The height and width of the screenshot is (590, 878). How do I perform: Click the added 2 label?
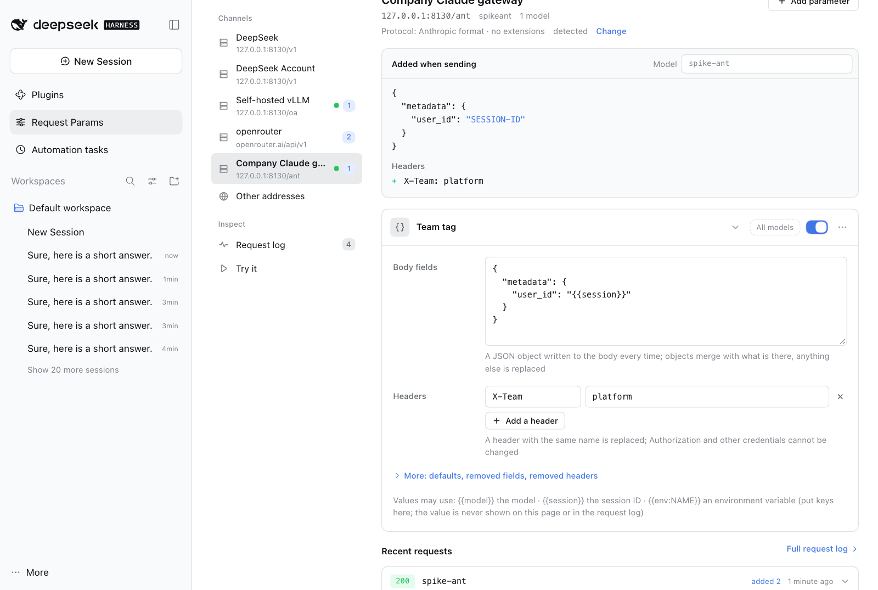pyautogui.click(x=766, y=581)
